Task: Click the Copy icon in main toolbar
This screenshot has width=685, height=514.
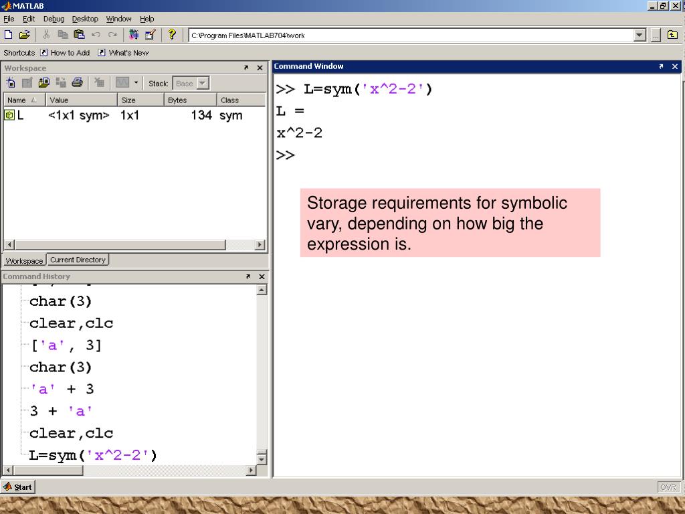Action: 63,35
